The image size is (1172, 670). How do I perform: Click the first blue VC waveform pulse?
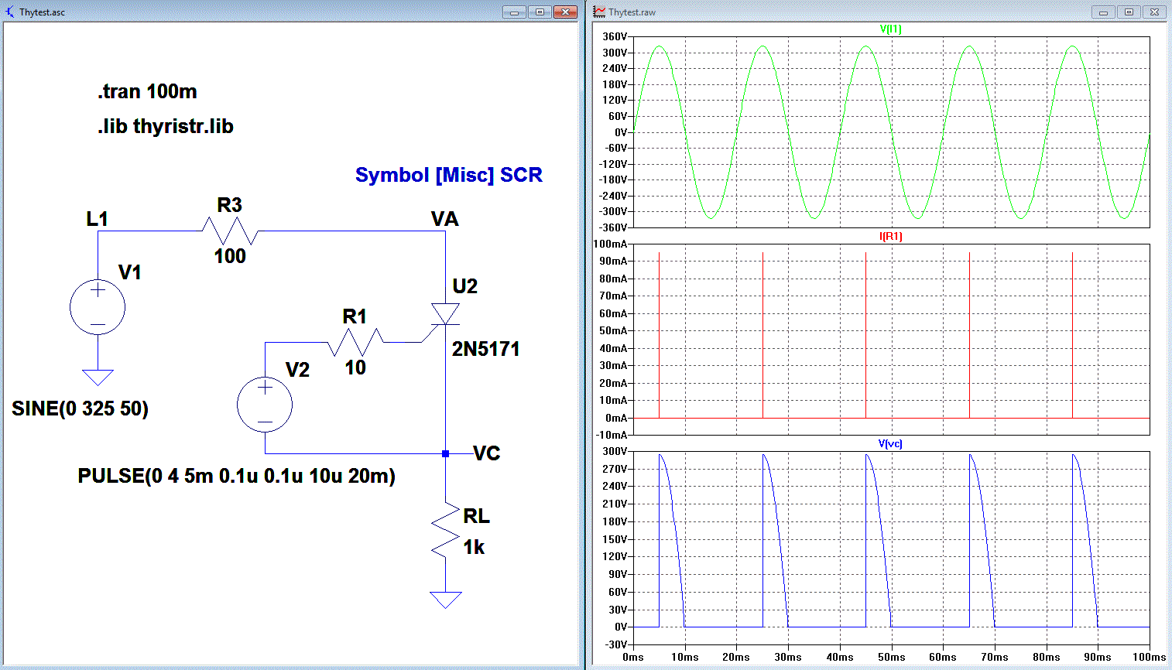coord(671,540)
